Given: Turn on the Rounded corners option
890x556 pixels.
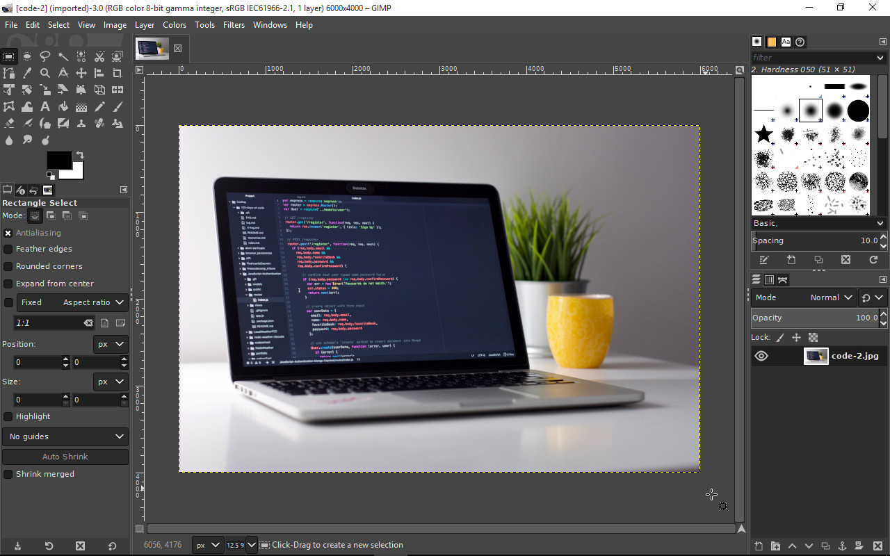Looking at the screenshot, I should tap(8, 266).
